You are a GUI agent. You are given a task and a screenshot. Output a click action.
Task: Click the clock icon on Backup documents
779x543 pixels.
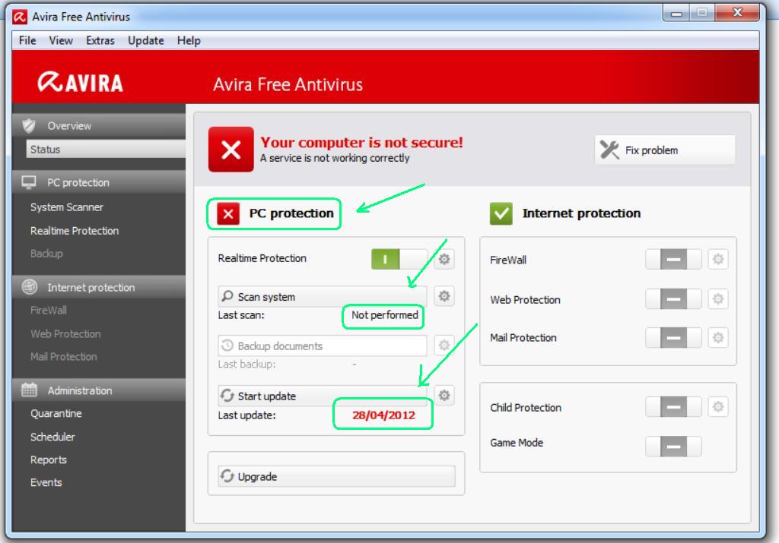[x=227, y=345]
